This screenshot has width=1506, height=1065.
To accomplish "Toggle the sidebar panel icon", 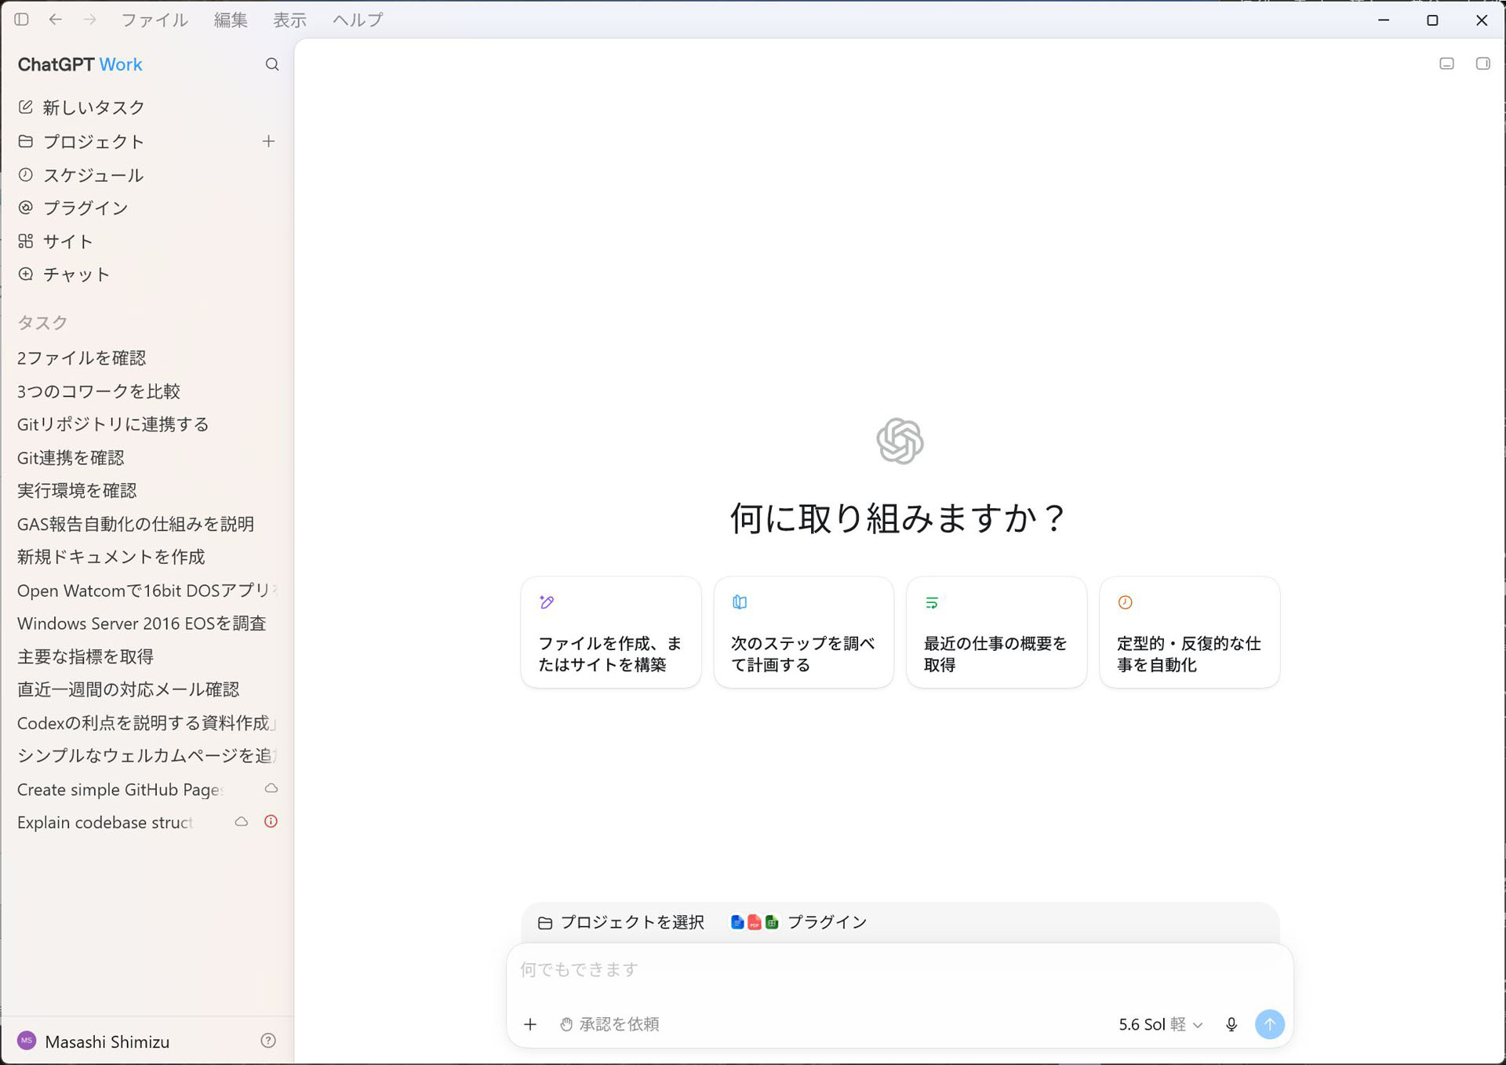I will [22, 20].
